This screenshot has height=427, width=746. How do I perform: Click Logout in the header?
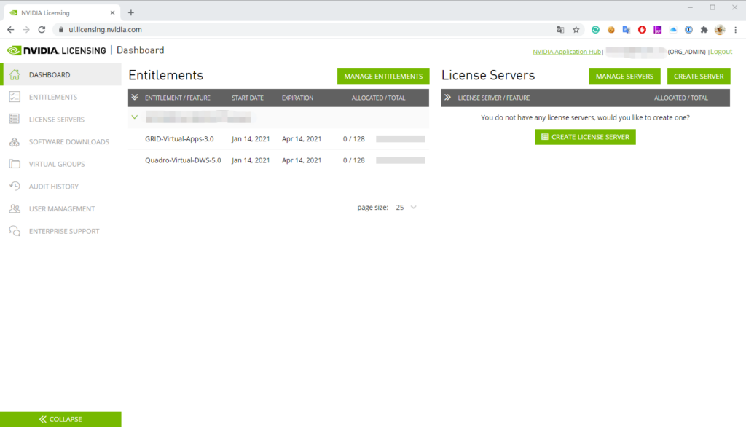click(x=721, y=51)
